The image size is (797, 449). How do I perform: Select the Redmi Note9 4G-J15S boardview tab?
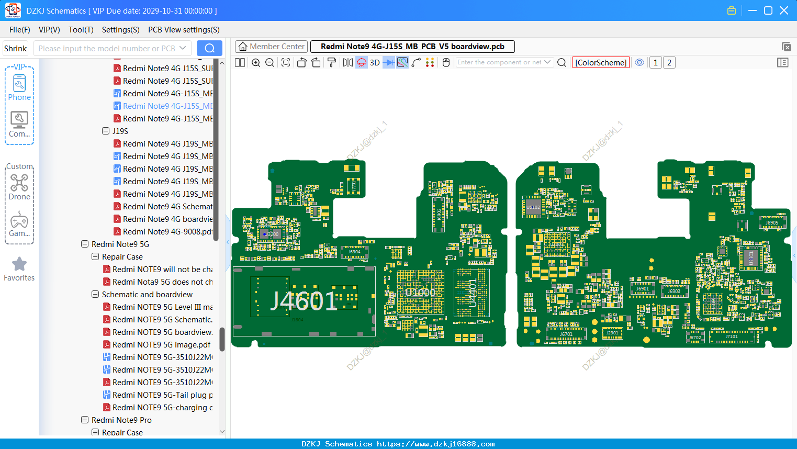[412, 47]
